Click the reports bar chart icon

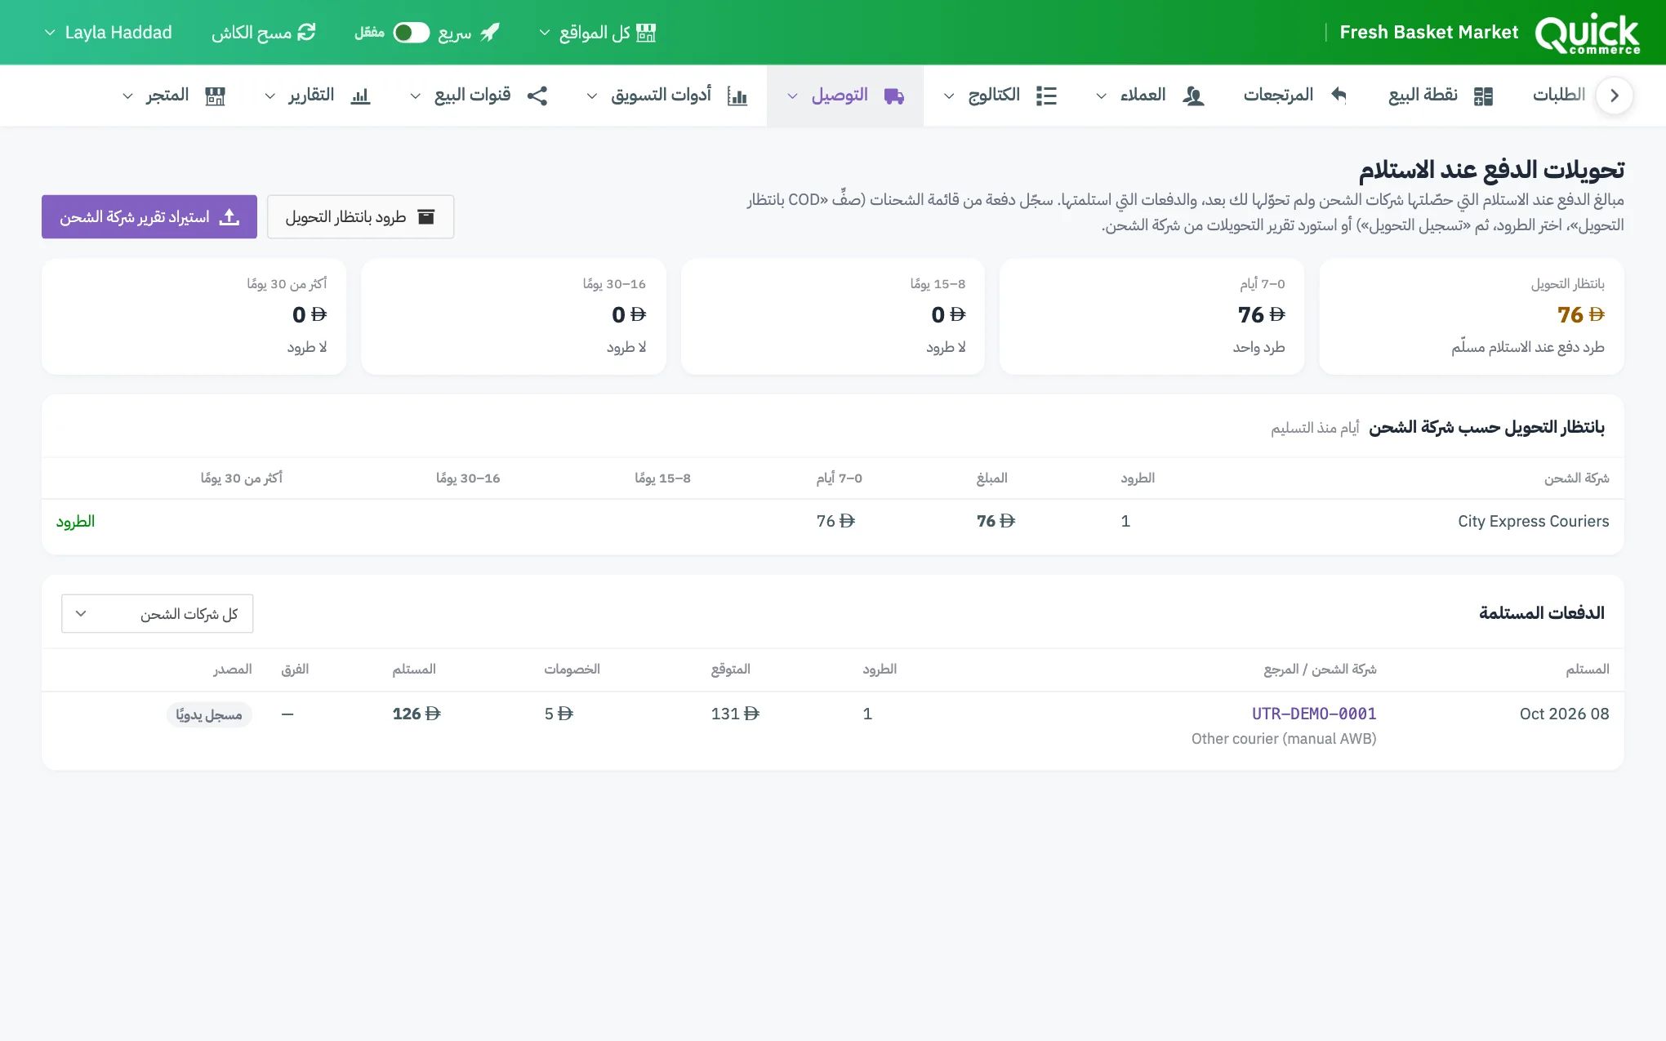coord(360,96)
